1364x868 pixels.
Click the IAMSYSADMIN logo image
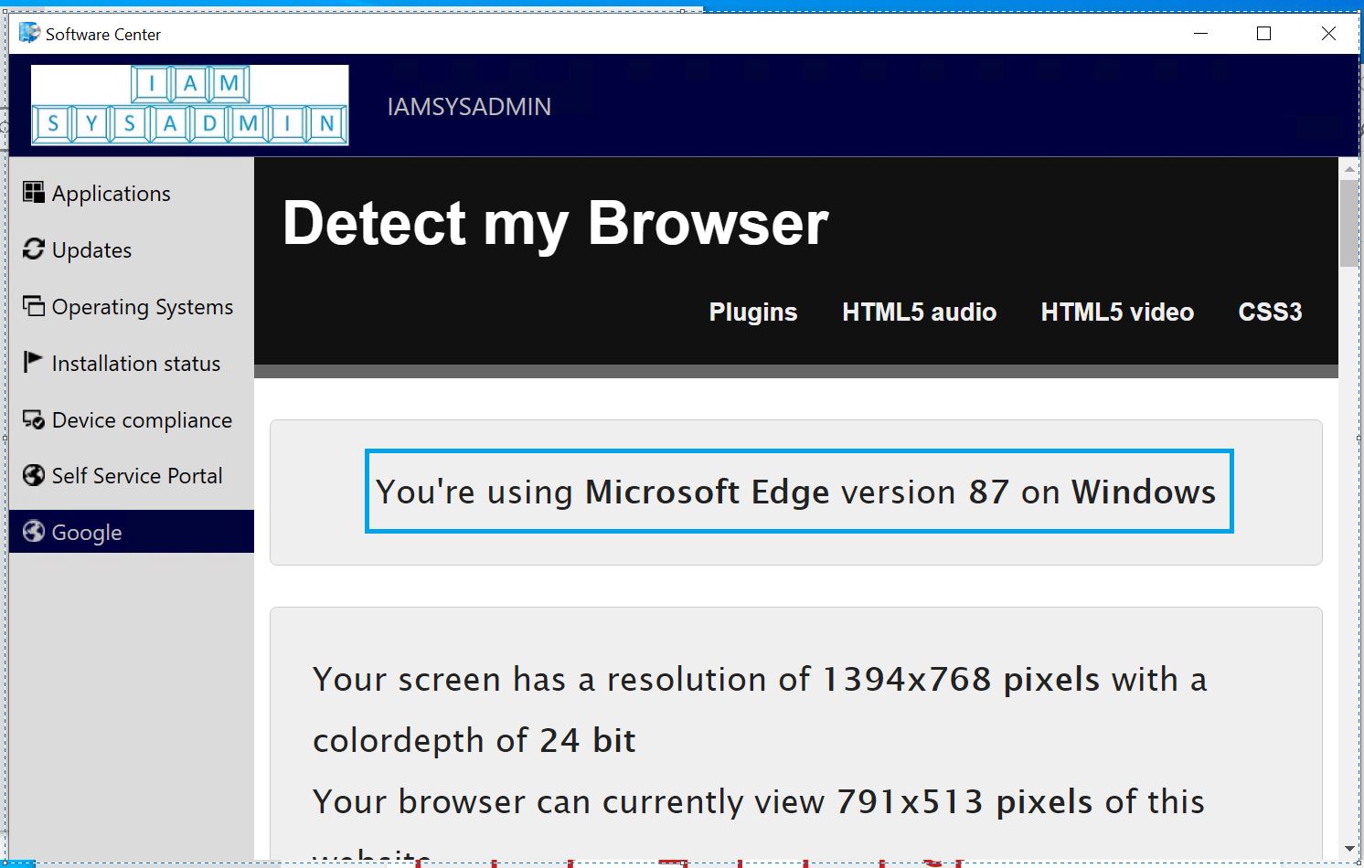pos(190,105)
